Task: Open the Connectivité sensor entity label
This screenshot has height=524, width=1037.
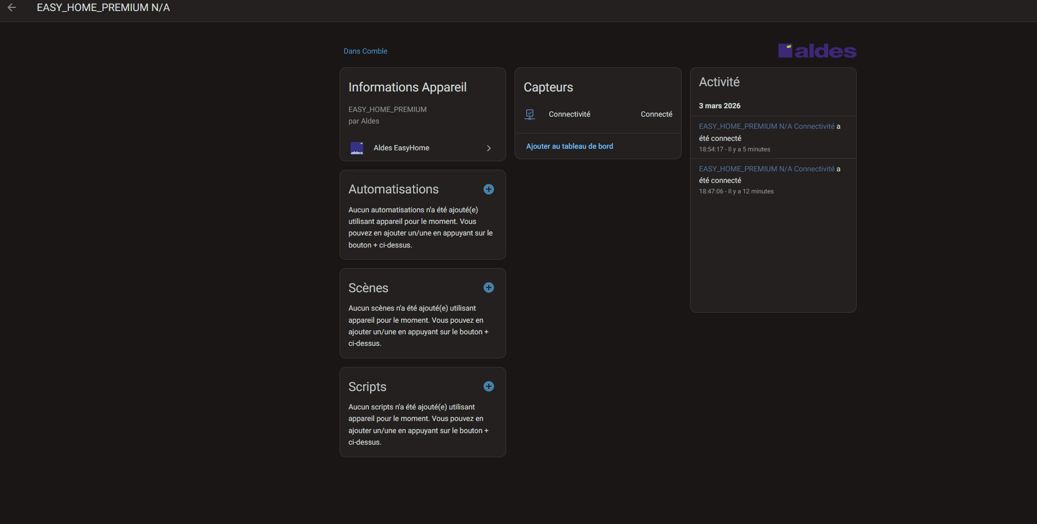Action: (x=569, y=114)
